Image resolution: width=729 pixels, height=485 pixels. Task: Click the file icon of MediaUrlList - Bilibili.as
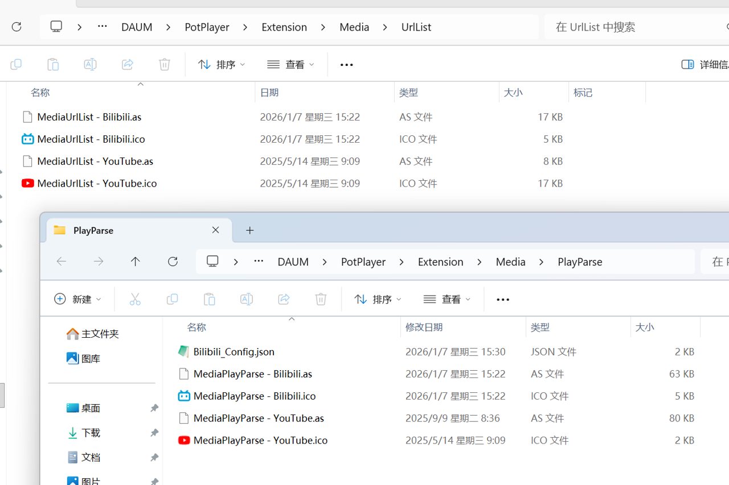click(x=27, y=117)
